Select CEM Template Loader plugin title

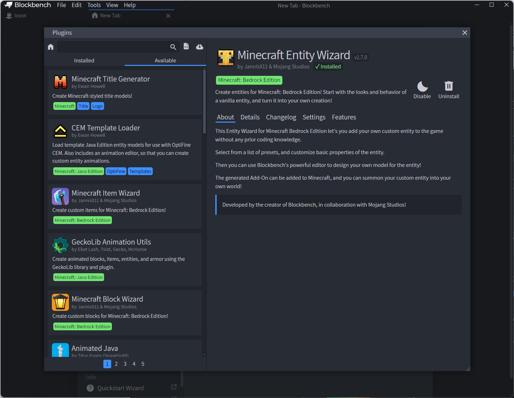[105, 128]
